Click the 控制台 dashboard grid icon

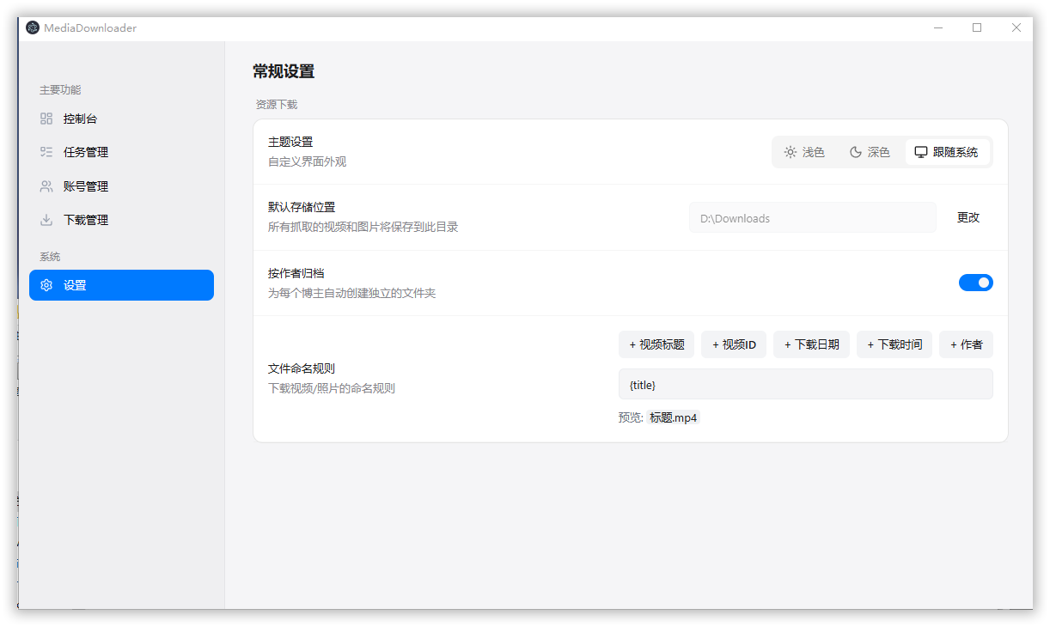pos(46,119)
